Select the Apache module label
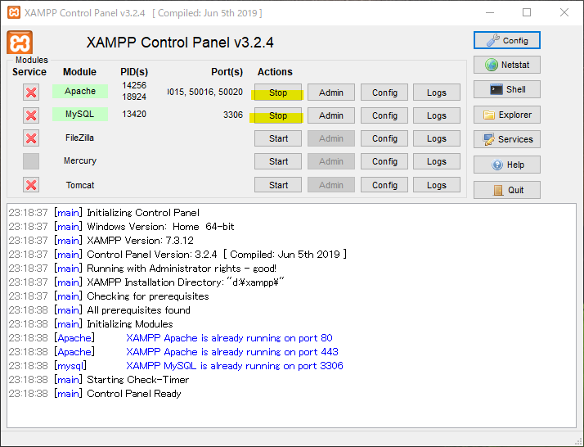The image size is (584, 447). point(80,92)
